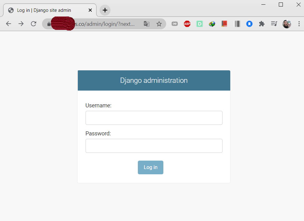Close the Chrome window
Screen dimensions: 304x221
(x=299, y=4)
